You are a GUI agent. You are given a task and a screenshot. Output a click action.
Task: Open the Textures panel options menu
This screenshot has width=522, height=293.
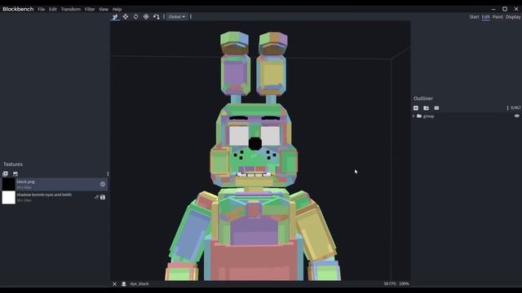[x=108, y=173]
